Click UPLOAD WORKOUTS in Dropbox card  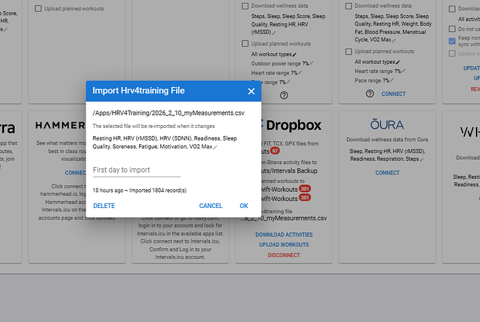(283, 245)
